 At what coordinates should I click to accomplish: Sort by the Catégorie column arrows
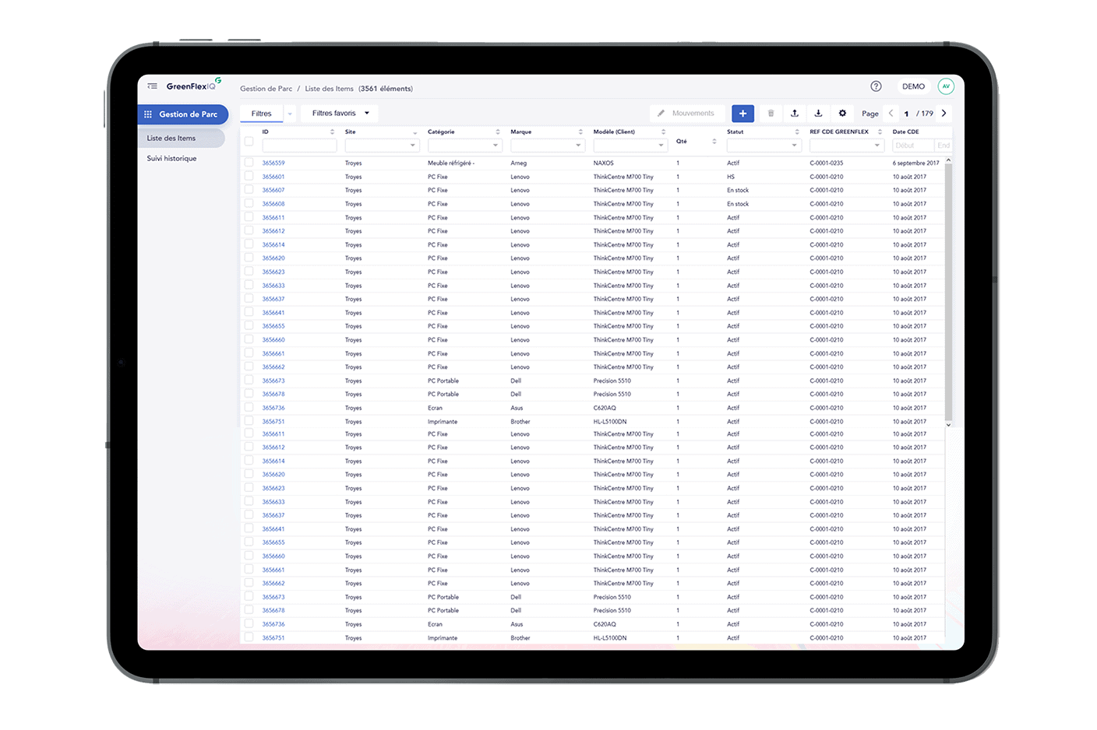tap(498, 132)
